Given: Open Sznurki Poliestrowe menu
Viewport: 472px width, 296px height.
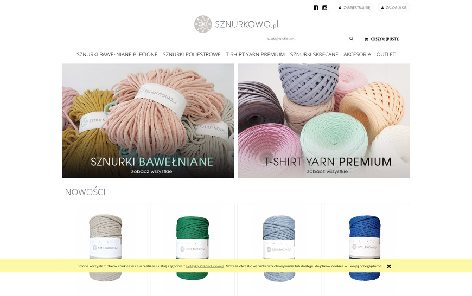Looking at the screenshot, I should (192, 54).
